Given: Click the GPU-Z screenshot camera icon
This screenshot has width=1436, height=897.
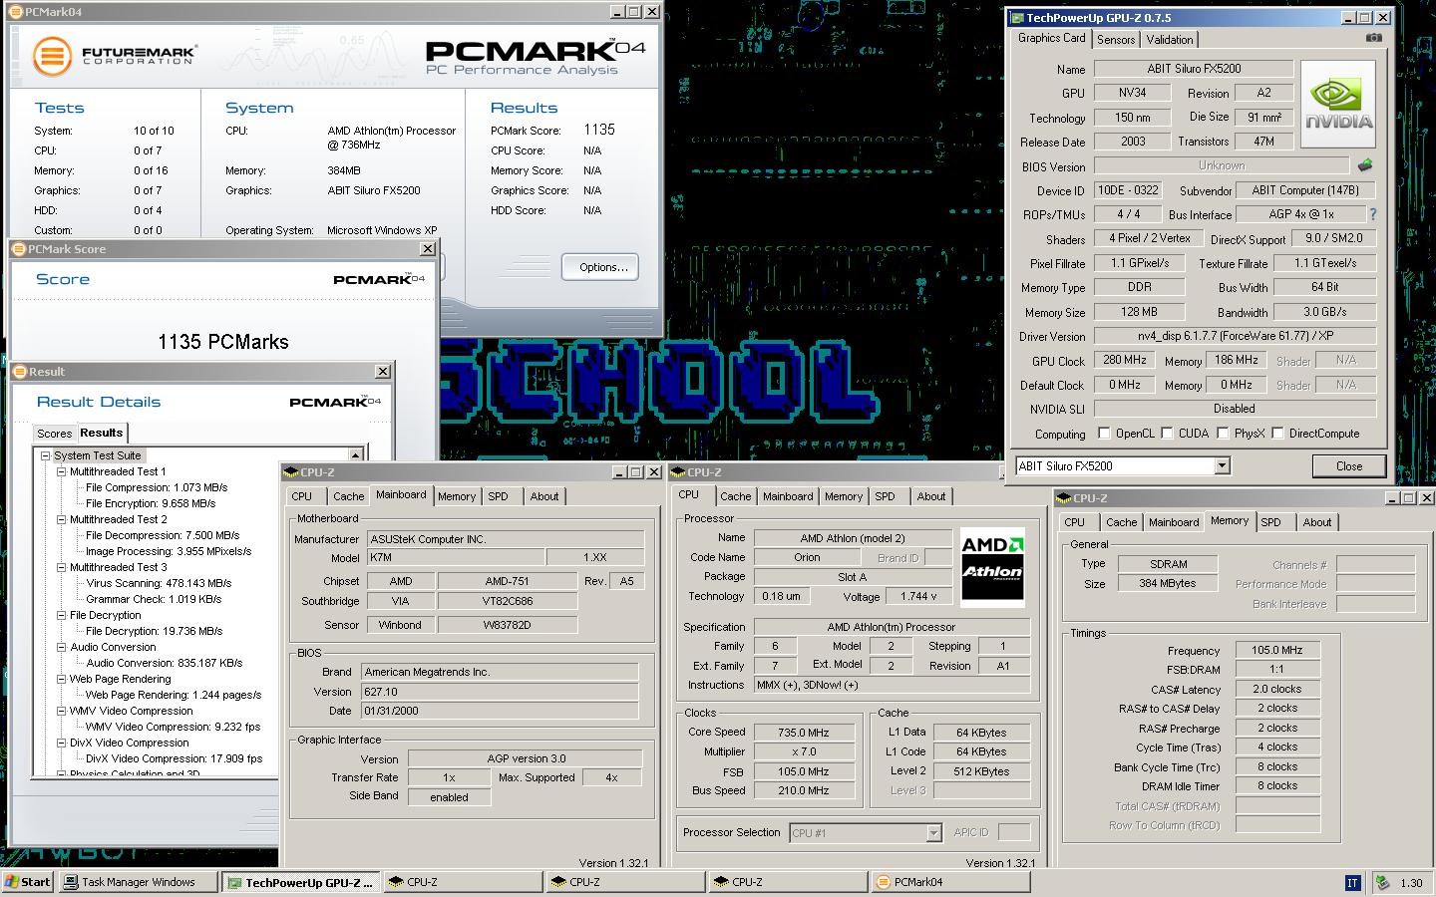Looking at the screenshot, I should tap(1374, 38).
